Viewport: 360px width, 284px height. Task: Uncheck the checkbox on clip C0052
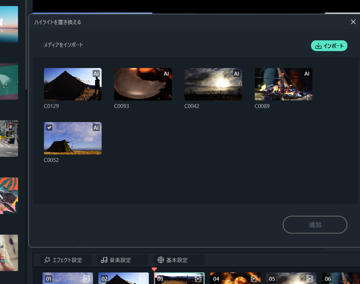tap(49, 127)
